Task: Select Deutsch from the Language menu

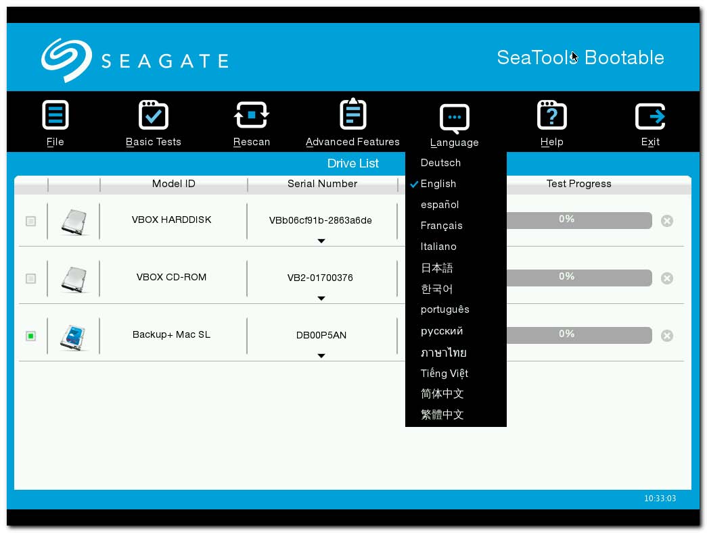Action: (x=440, y=162)
